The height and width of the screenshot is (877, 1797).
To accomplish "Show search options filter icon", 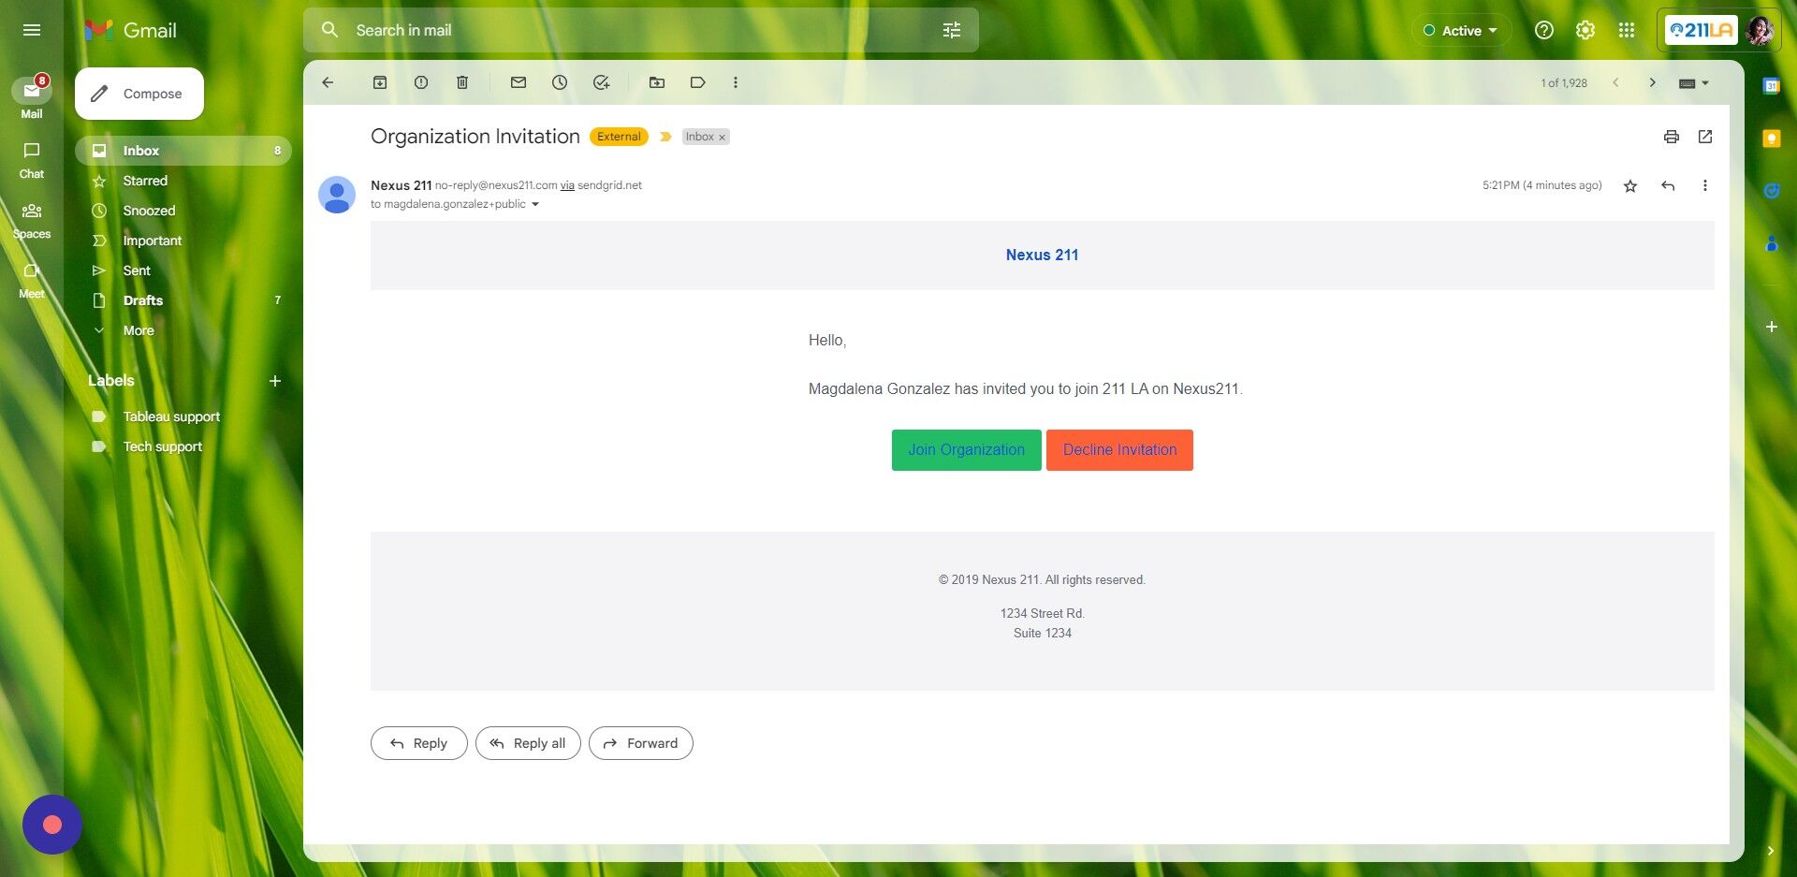I will tap(952, 30).
